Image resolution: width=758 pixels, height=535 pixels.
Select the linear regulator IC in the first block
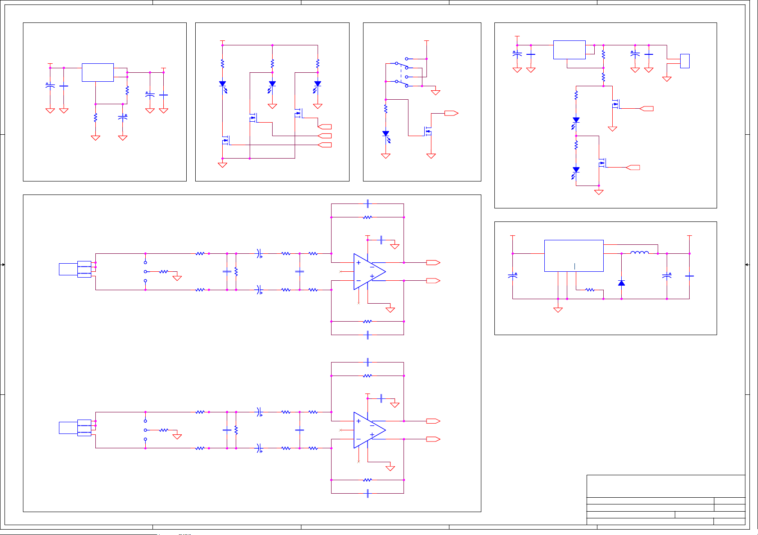[x=98, y=72]
